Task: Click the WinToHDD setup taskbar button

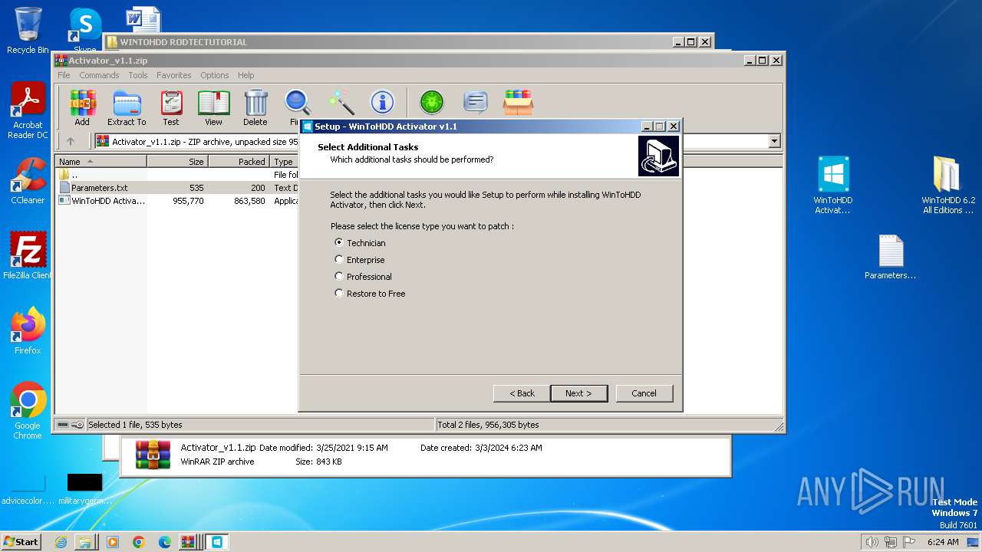Action: 216,542
